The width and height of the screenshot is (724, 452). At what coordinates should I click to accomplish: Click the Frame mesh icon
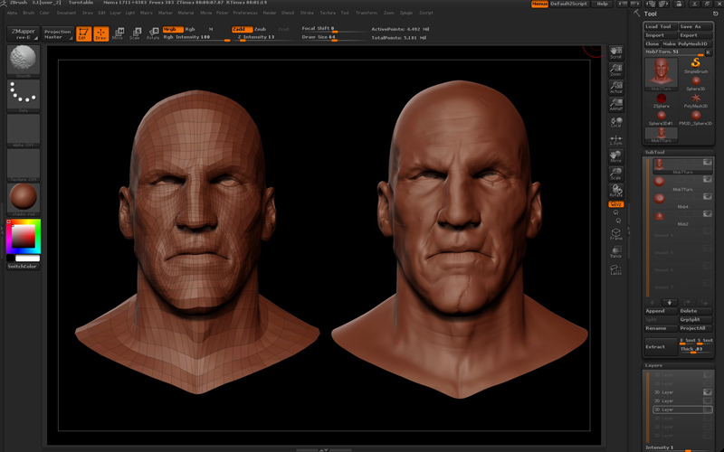(x=615, y=234)
